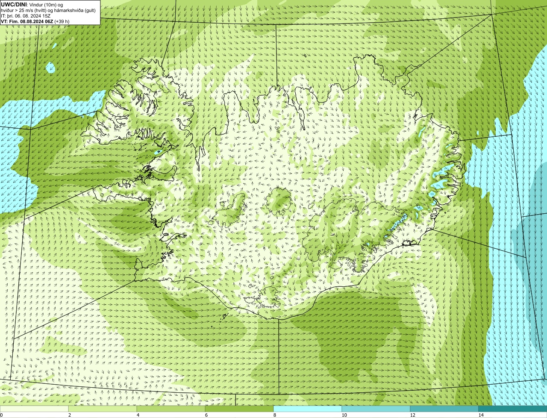Click the scale label '14'
Screen dimensions: 547x418
[x=481, y=415]
